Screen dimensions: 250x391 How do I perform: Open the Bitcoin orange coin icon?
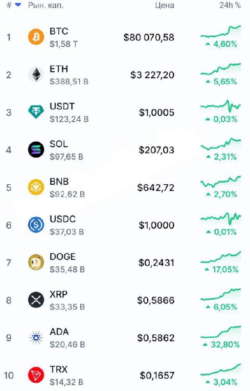coord(36,37)
